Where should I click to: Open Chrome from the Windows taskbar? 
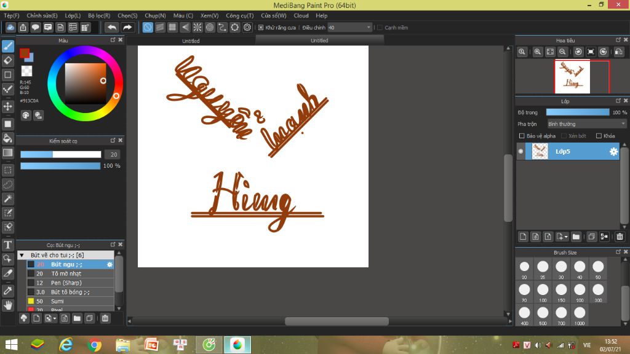[94, 345]
